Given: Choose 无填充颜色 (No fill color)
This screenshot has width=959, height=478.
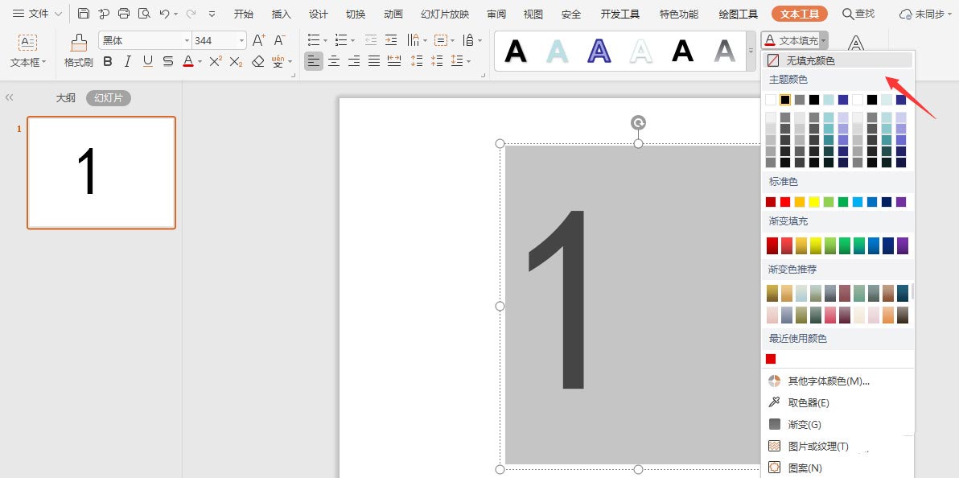Looking at the screenshot, I should pos(810,60).
